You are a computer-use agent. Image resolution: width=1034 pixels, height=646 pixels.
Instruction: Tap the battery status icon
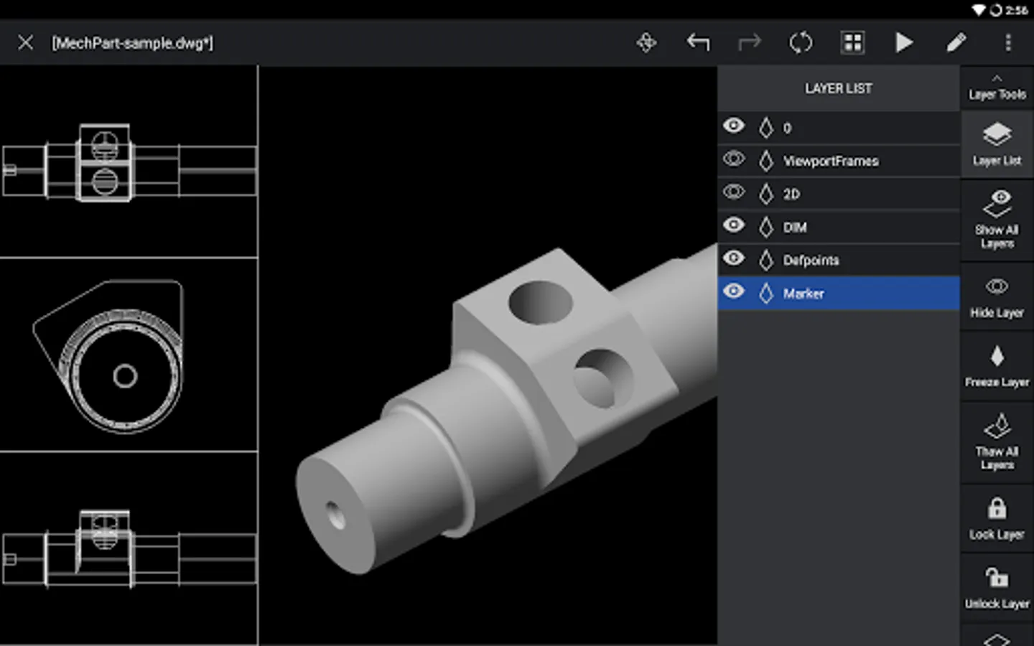[996, 10]
